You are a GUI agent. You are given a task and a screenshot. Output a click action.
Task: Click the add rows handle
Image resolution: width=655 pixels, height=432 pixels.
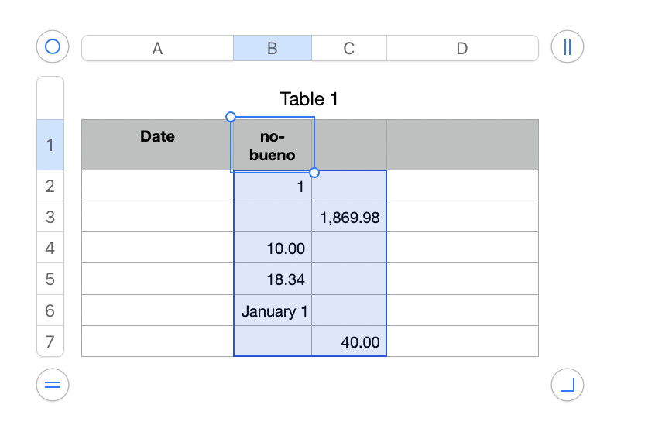(53, 384)
